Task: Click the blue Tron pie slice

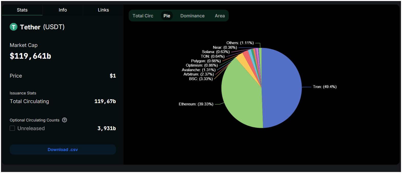Action: coord(281,88)
